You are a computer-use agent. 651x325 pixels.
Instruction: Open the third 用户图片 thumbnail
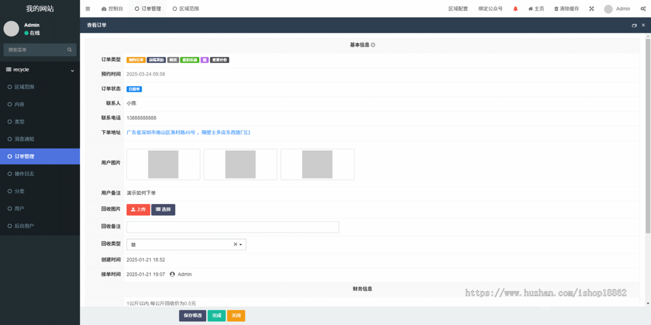317,164
